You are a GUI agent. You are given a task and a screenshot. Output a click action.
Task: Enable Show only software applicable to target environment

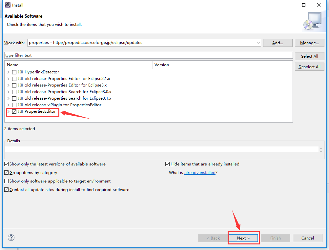(x=7, y=181)
